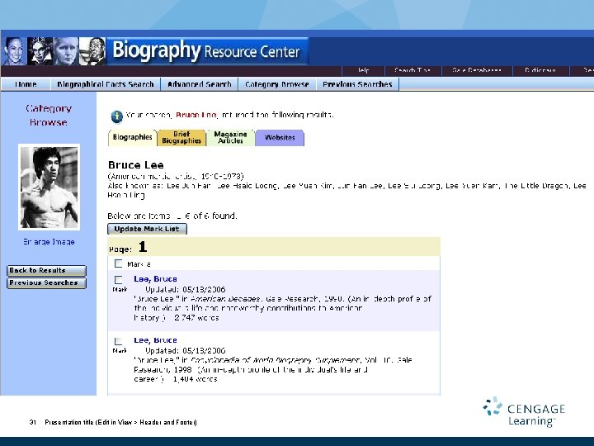Go to Advanced Search tab

[x=200, y=84]
